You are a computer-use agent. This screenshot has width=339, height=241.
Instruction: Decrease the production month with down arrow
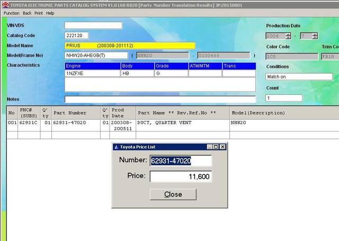(x=315, y=38)
